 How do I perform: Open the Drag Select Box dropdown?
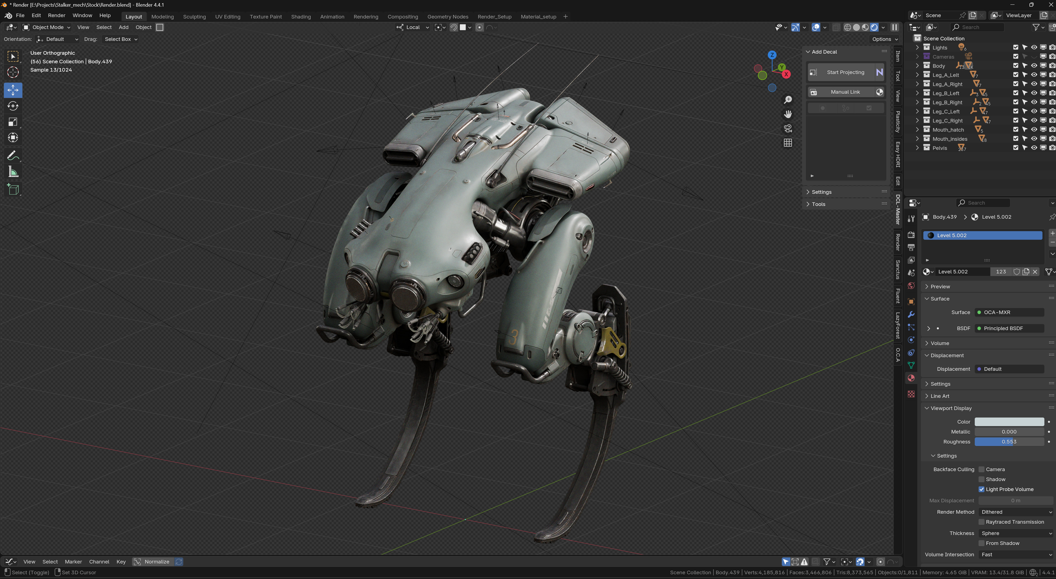120,39
